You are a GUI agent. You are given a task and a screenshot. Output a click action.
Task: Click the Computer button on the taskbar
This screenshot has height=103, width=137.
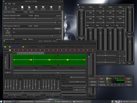click(8, 102)
